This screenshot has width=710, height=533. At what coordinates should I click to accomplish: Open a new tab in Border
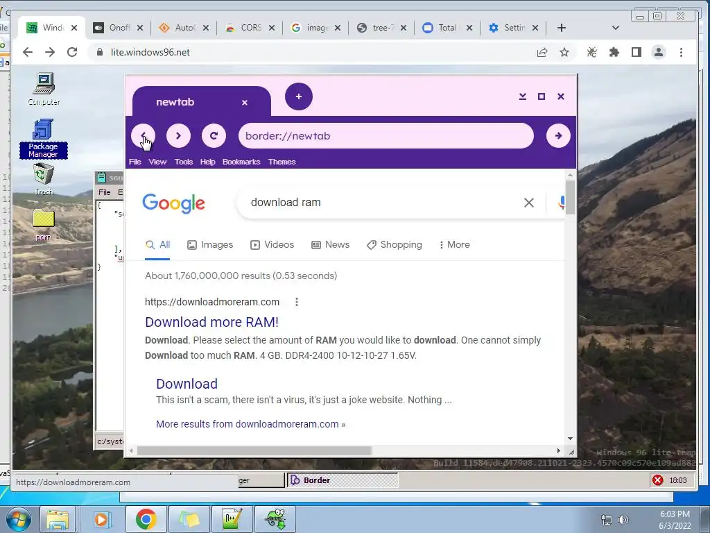299,96
